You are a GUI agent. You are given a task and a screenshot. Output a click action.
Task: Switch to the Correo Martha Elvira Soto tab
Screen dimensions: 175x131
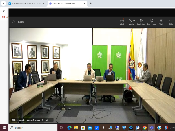tap(26, 3)
